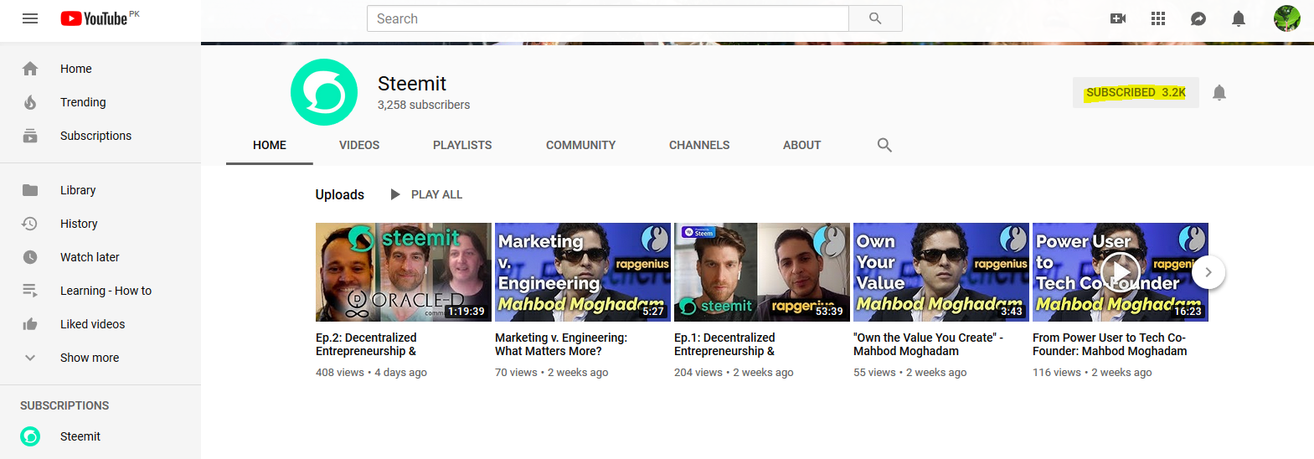Click the Home icon in sidebar
Viewport: 1314px width, 459px height.
(30, 69)
